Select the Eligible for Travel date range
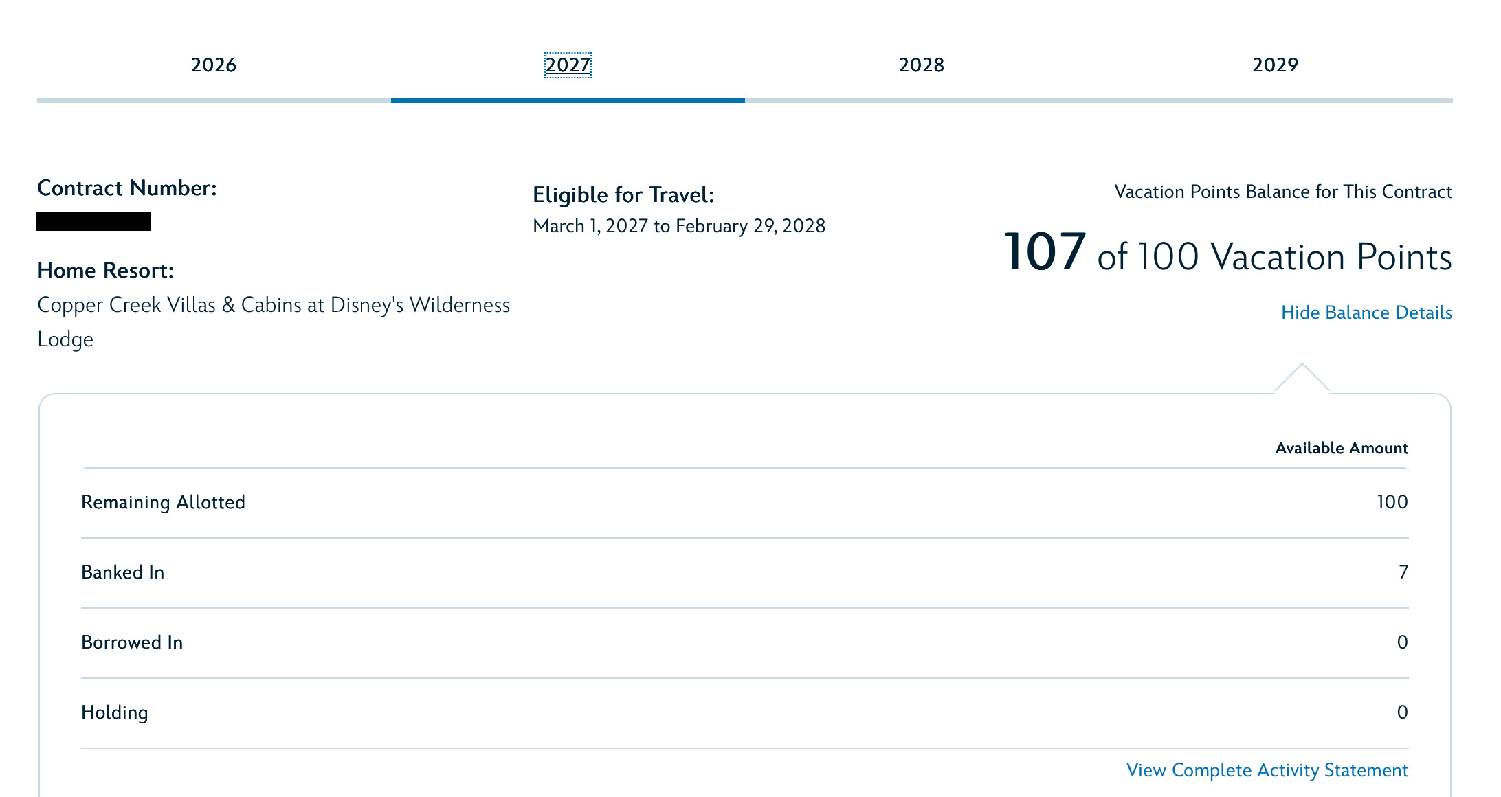Screen dimensions: 1501x797 coord(679,226)
